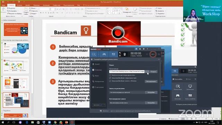Open the Bandicam About sidebar section
This screenshot has width=222, height=125.
[x=98, y=87]
